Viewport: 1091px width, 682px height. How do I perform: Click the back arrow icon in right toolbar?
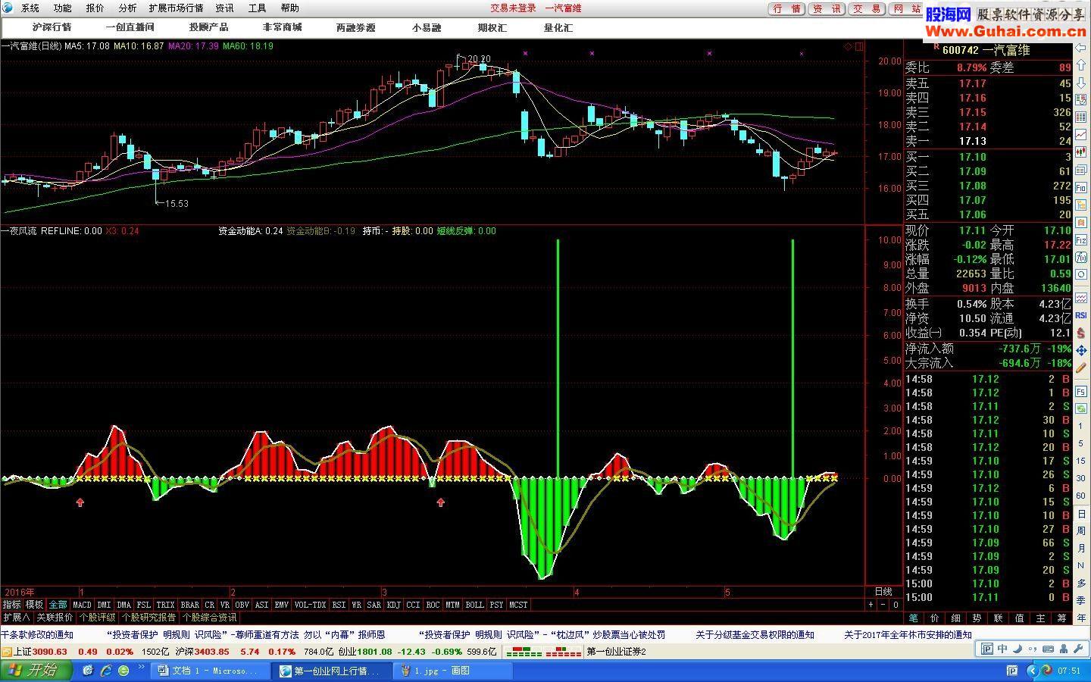tap(1081, 47)
